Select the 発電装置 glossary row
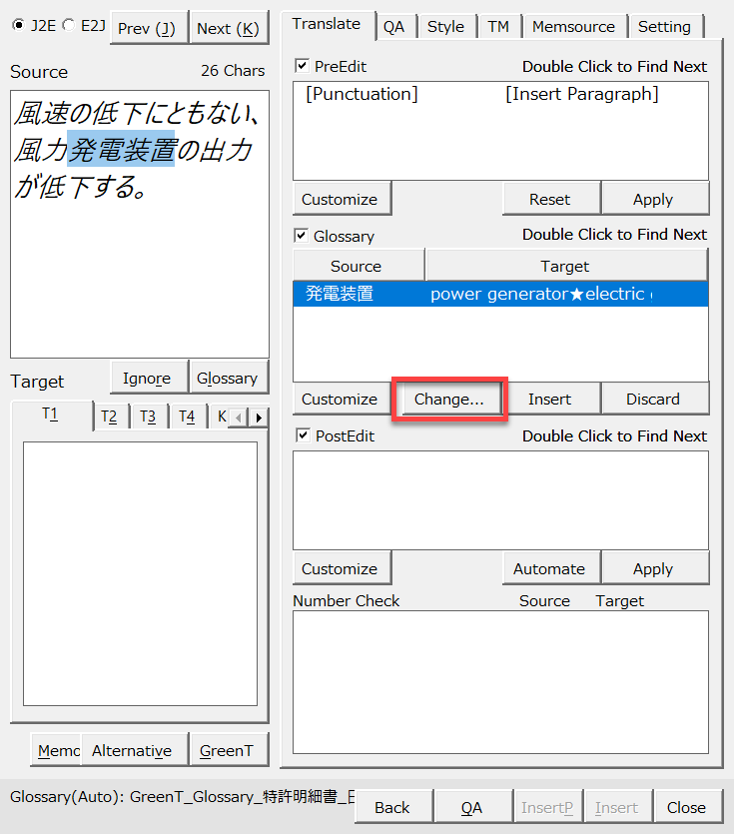This screenshot has height=834, width=734. (340, 295)
